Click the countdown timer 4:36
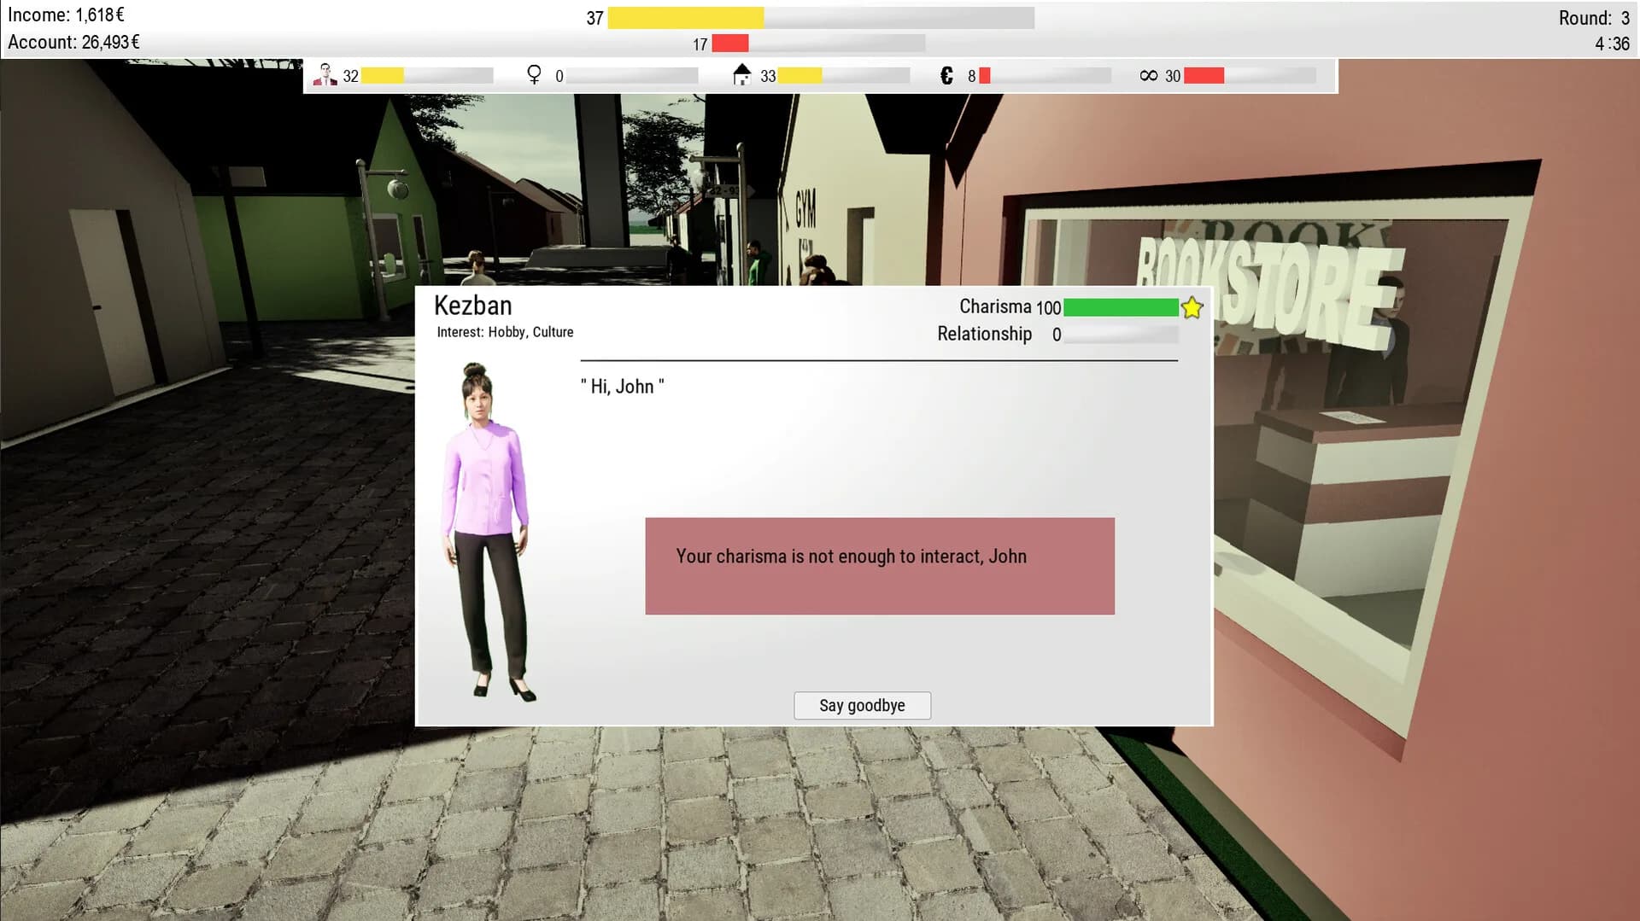 point(1612,44)
